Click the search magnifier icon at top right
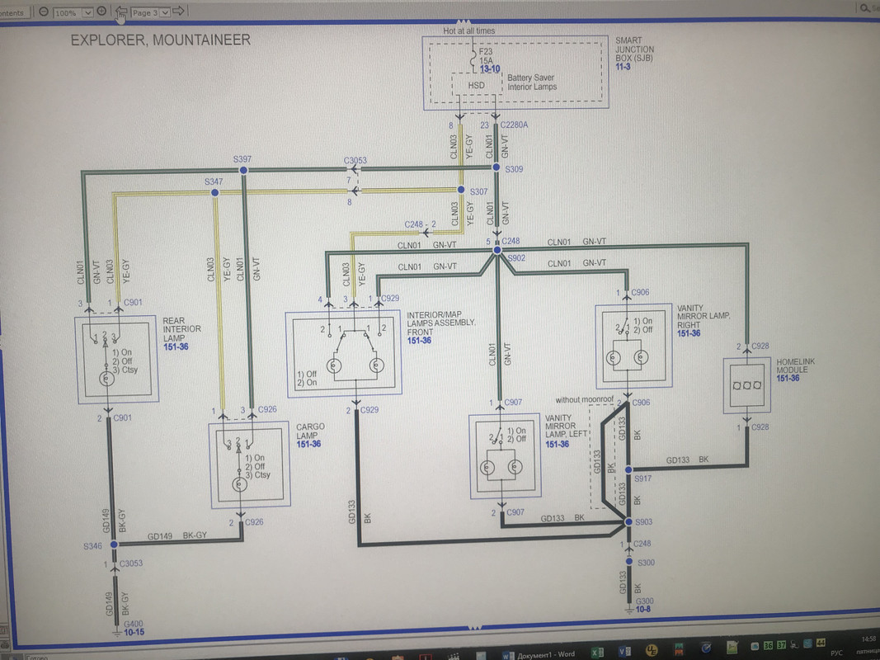This screenshot has width=880, height=660. [x=864, y=8]
